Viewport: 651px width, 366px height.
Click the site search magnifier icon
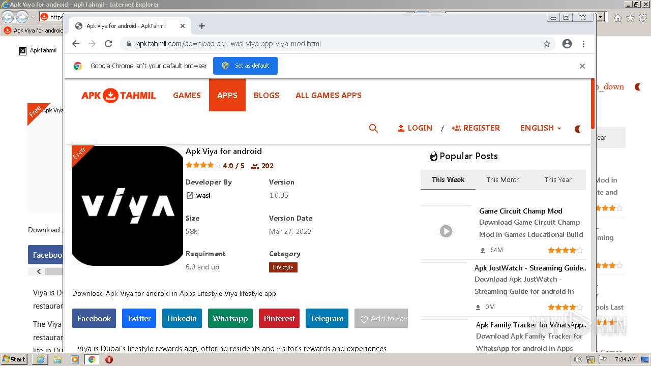[x=373, y=128]
